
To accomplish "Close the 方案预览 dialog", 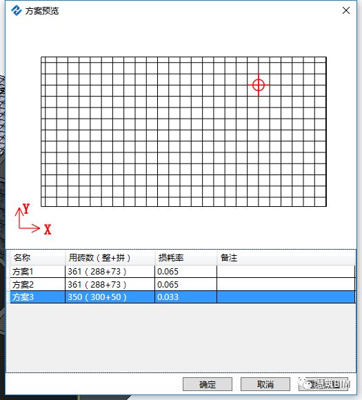I will [346, 10].
